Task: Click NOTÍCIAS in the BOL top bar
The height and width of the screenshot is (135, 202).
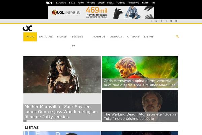Action: click(x=91, y=3)
